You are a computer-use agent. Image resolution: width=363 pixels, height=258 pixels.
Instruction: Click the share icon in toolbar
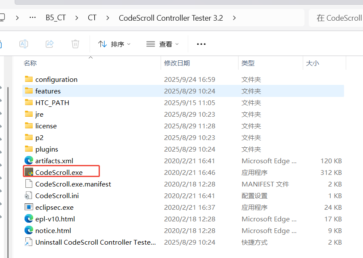[50, 44]
